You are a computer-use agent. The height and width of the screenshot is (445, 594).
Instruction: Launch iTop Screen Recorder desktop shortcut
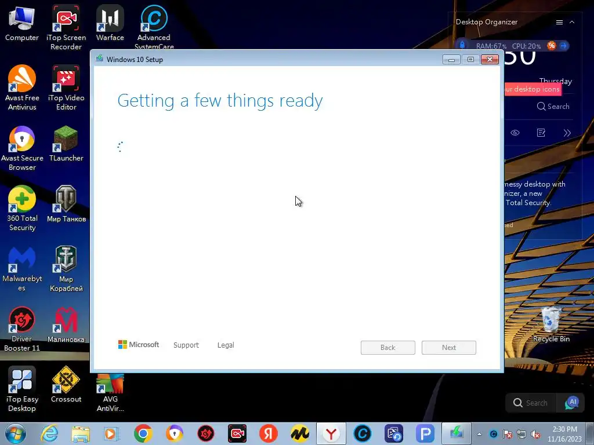[66, 27]
